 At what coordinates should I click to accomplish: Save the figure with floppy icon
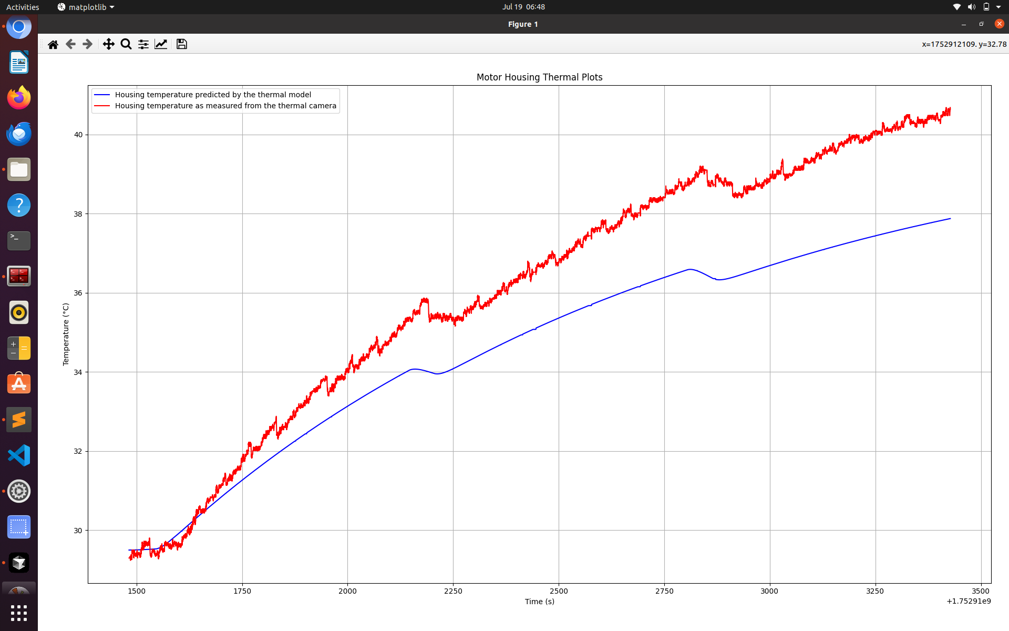pyautogui.click(x=182, y=44)
